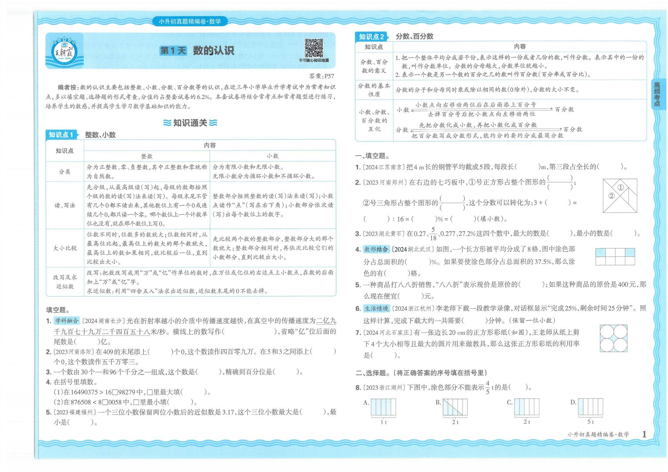Click the 学科融合 highlighted tag

[66, 321]
